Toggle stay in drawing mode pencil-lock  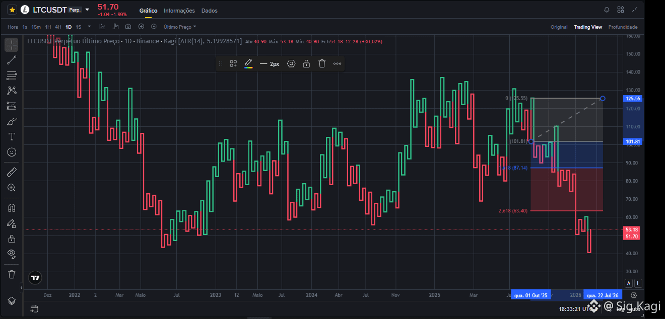click(x=12, y=223)
